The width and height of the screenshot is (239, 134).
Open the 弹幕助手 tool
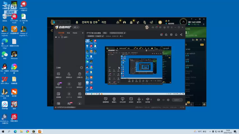pos(58,75)
